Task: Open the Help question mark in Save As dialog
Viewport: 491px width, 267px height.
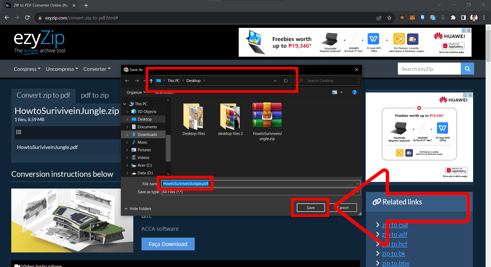Action: (354, 92)
